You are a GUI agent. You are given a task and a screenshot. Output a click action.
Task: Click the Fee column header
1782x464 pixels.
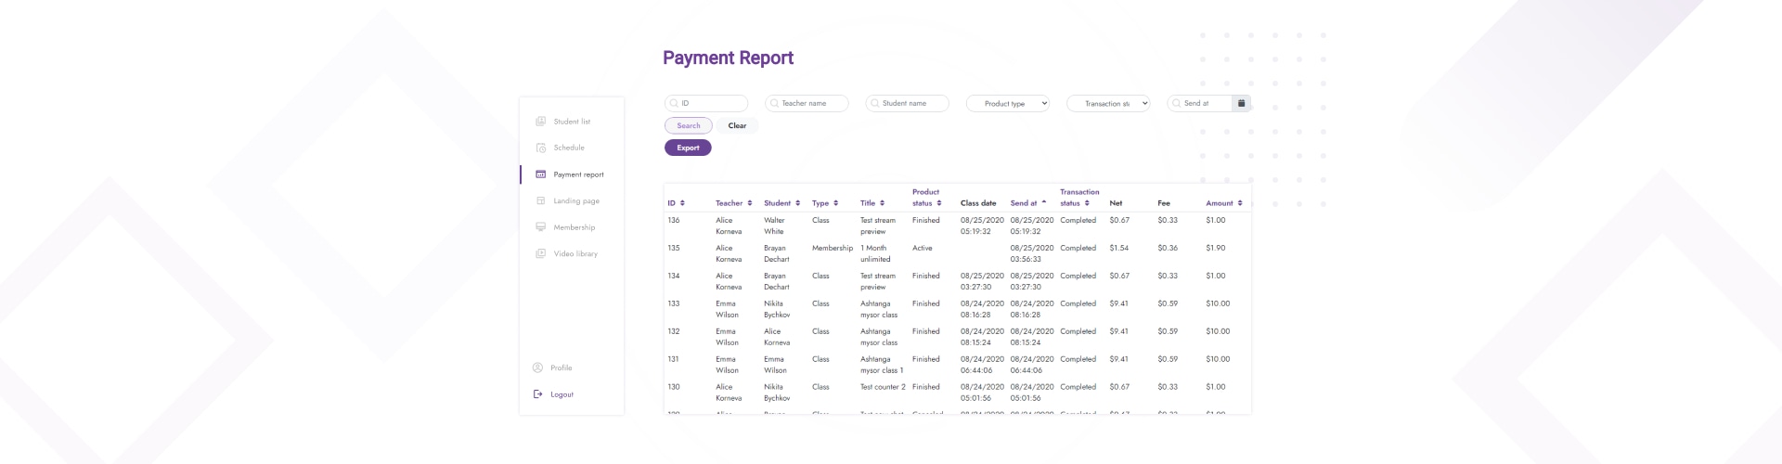(x=1164, y=203)
